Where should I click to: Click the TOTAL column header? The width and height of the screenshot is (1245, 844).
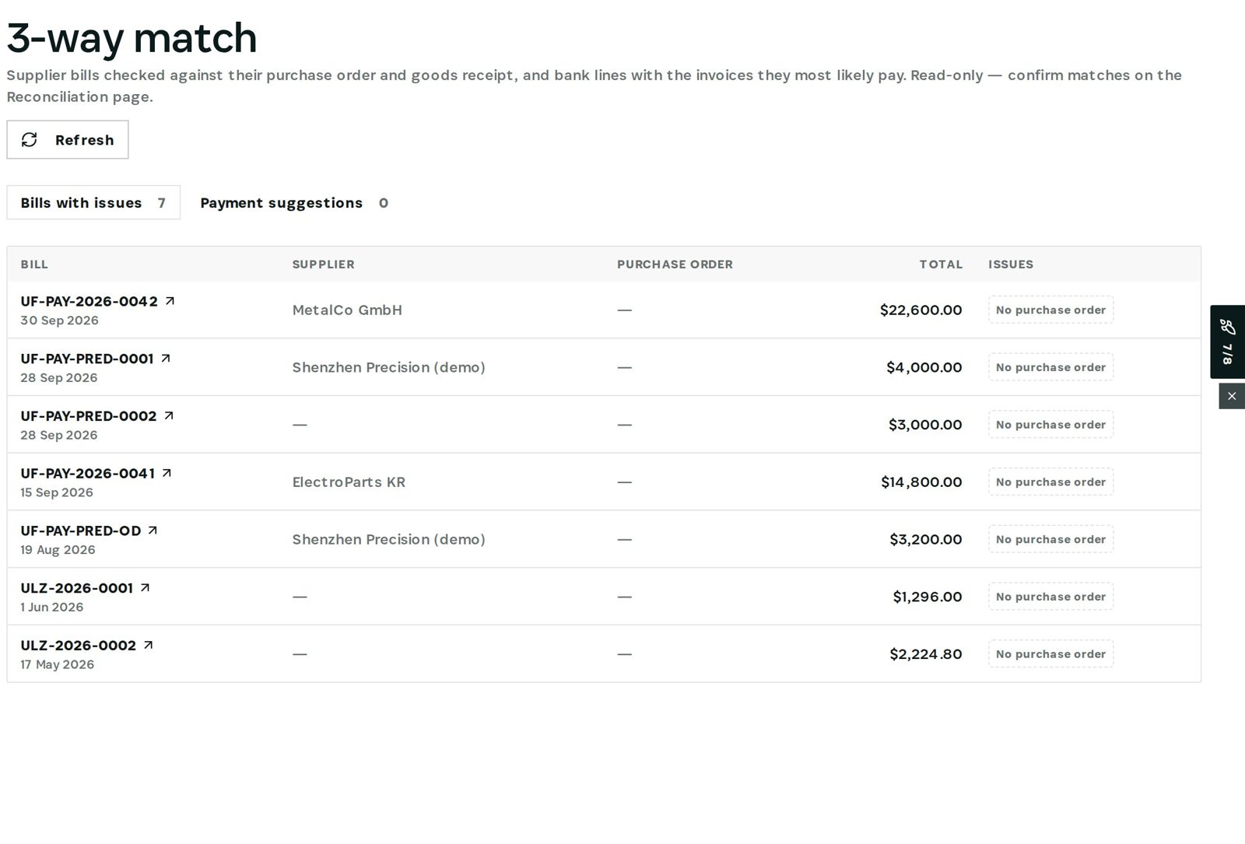pos(941,264)
